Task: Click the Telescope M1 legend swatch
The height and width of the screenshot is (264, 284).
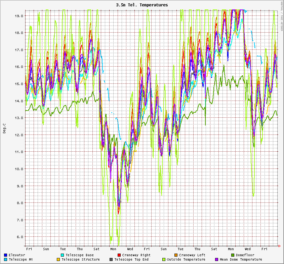Action: (x=6, y=259)
